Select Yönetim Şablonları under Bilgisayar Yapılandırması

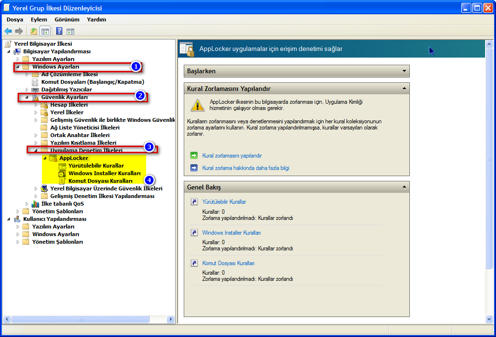[58, 211]
